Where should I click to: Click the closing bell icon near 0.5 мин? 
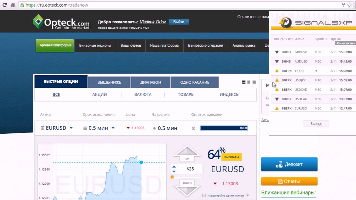154,128
